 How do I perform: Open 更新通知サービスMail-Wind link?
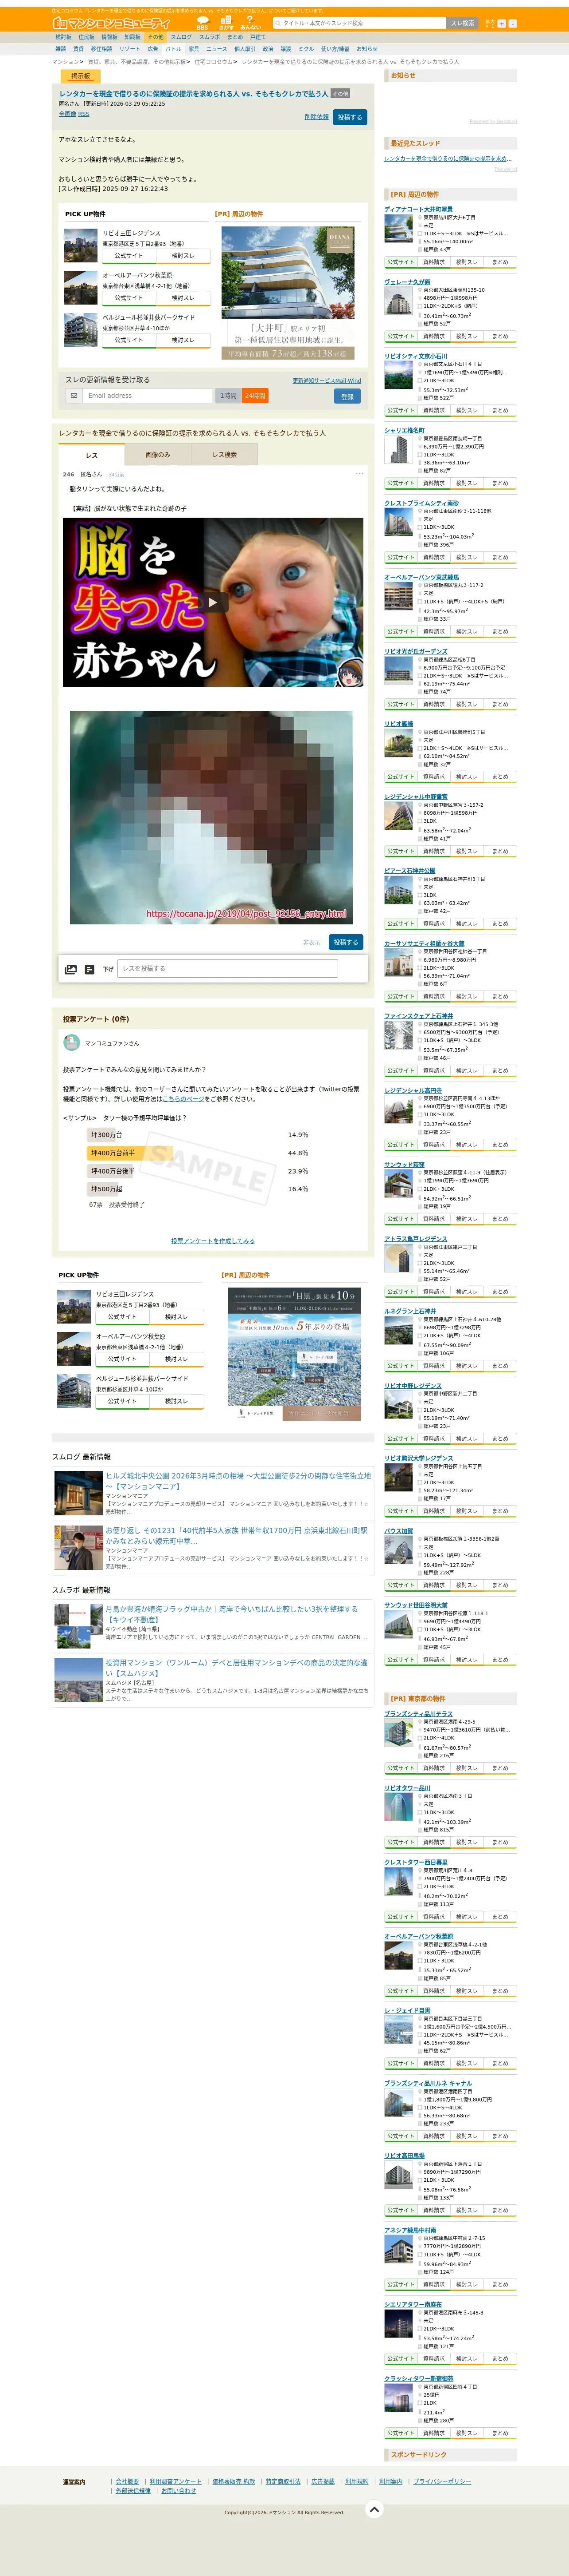click(327, 381)
